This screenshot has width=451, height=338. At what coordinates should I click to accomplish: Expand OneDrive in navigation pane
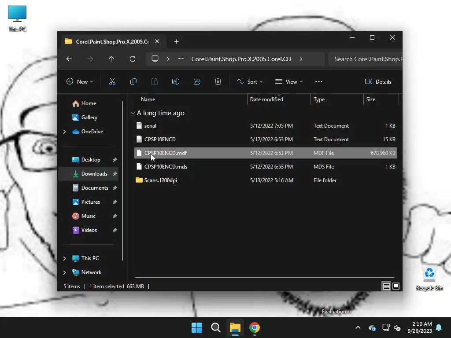pos(64,132)
